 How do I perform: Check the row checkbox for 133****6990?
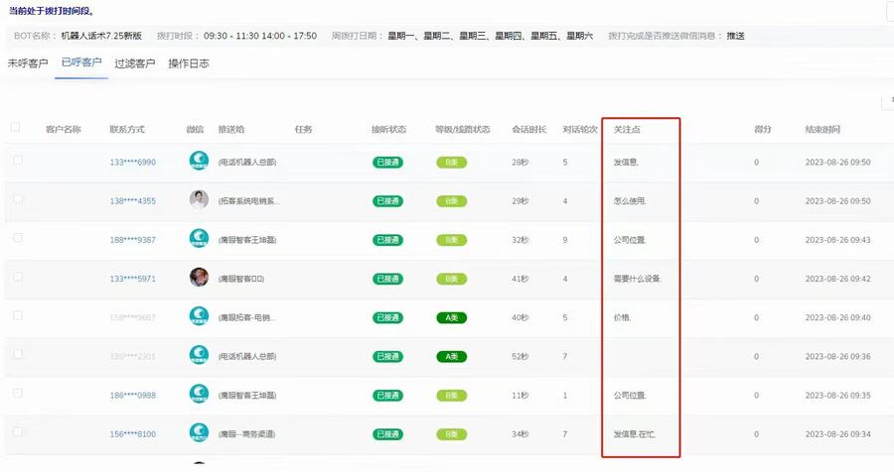click(18, 161)
